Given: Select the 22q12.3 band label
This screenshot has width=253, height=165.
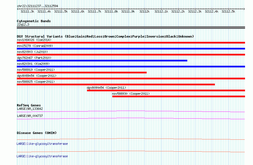Looking at the screenshot, I should (23, 24).
